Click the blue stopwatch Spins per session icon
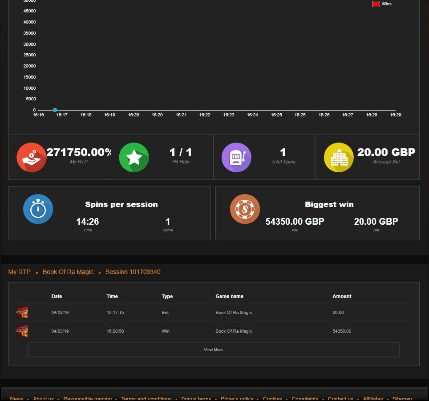Screen dimensions: 429x401 click(38, 209)
